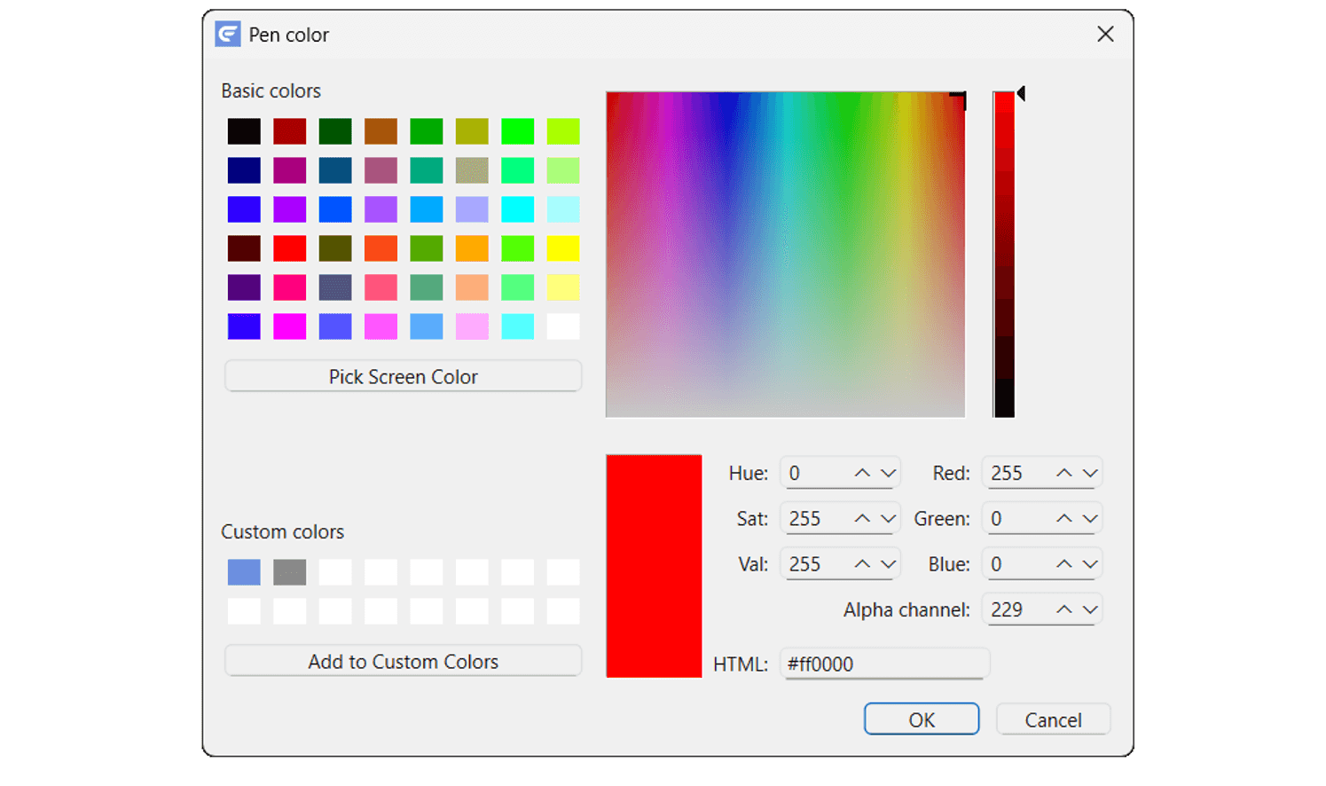Select the cyan basic color swatch

click(x=517, y=209)
